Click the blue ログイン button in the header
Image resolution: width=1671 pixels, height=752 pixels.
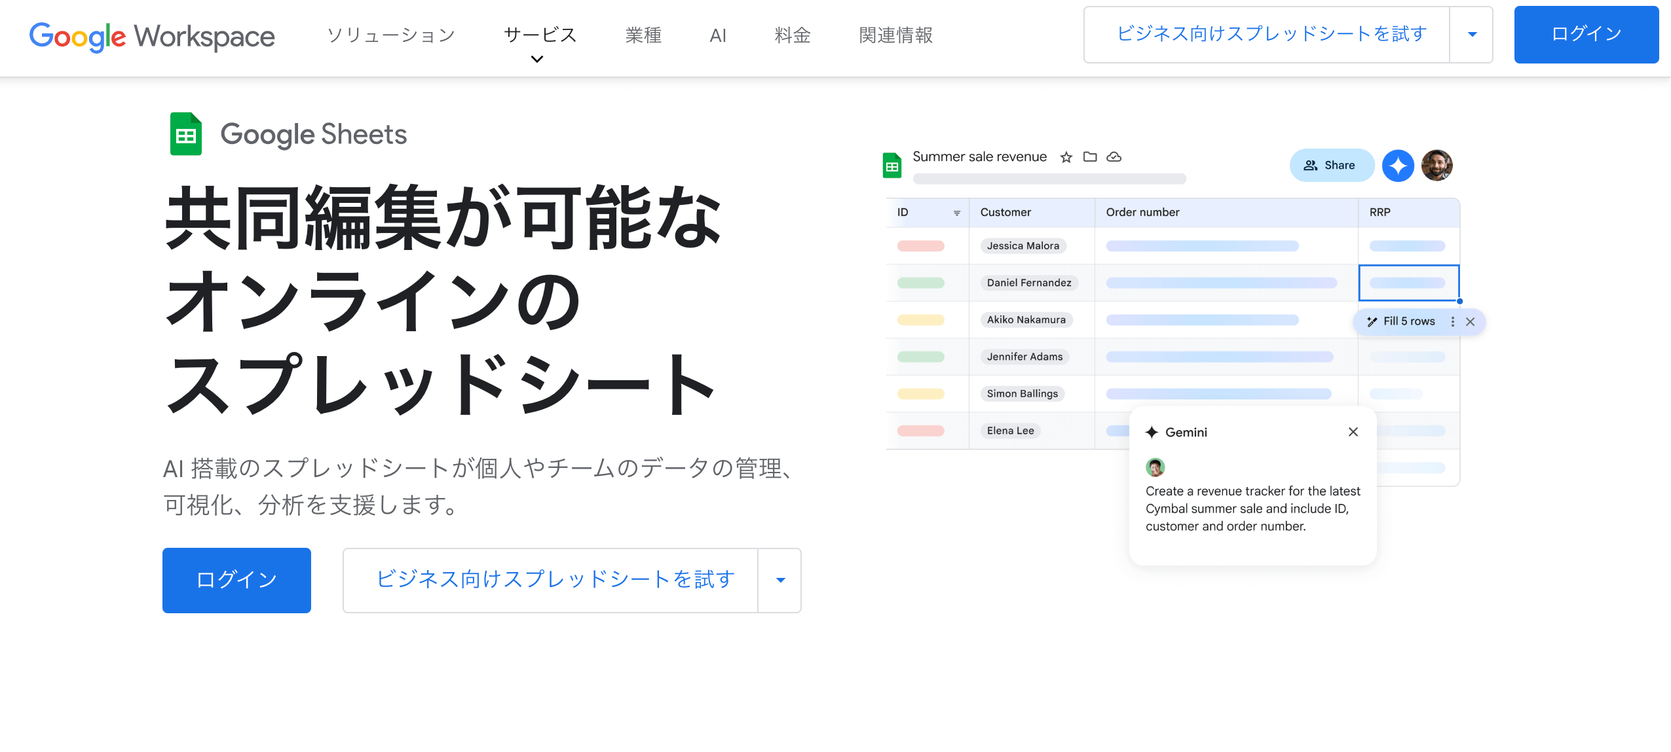(1587, 35)
